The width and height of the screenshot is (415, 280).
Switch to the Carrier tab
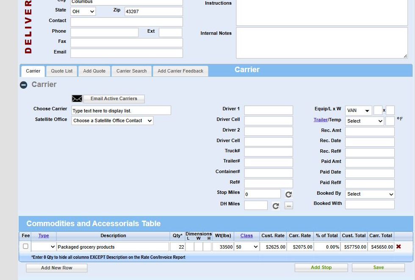[33, 71]
